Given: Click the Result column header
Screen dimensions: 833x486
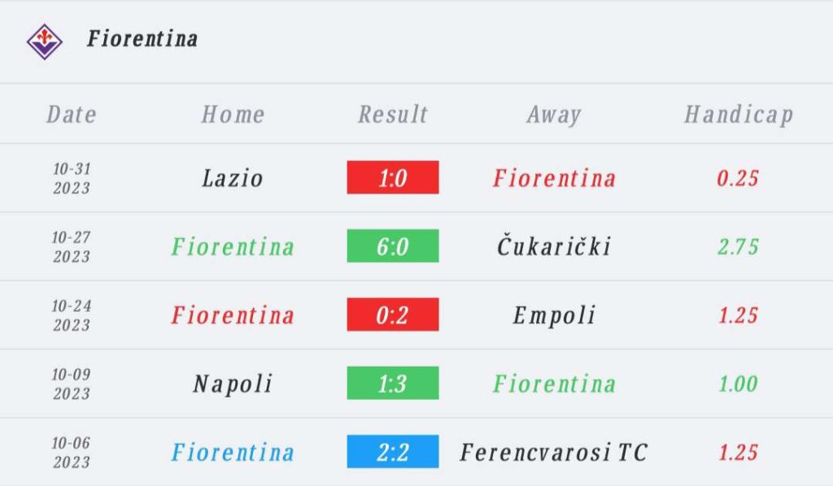Looking at the screenshot, I should click(x=393, y=115).
